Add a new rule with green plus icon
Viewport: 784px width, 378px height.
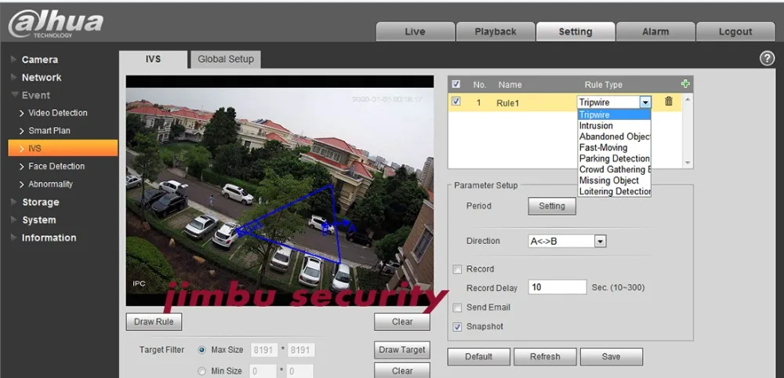click(x=685, y=84)
